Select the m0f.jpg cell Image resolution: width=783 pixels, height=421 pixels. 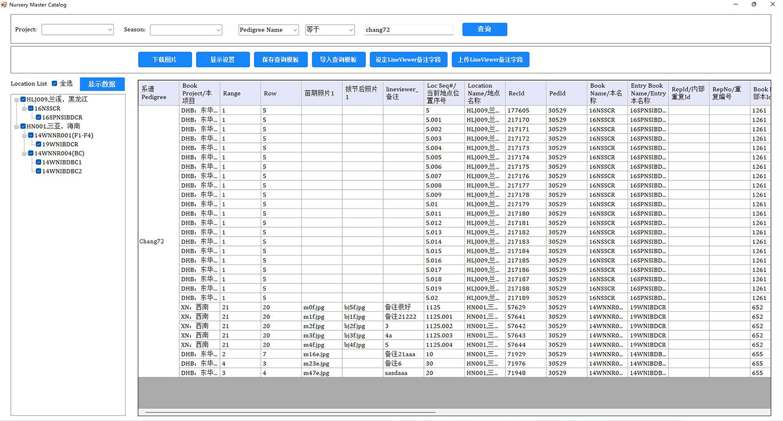click(322, 307)
